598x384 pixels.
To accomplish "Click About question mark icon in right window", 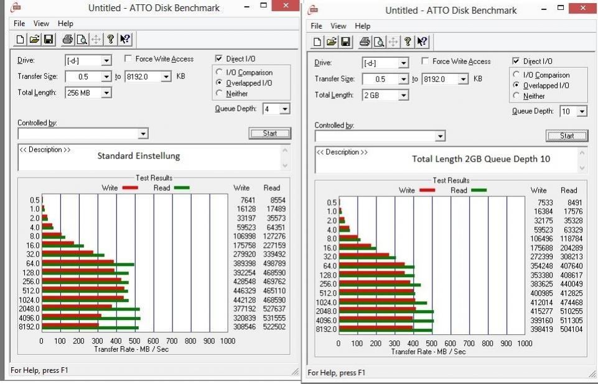I will [x=408, y=42].
